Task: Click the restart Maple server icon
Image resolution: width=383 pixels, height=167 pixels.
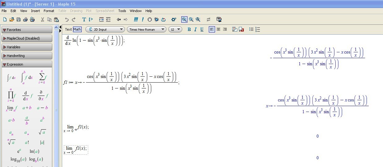Action: coord(163,19)
